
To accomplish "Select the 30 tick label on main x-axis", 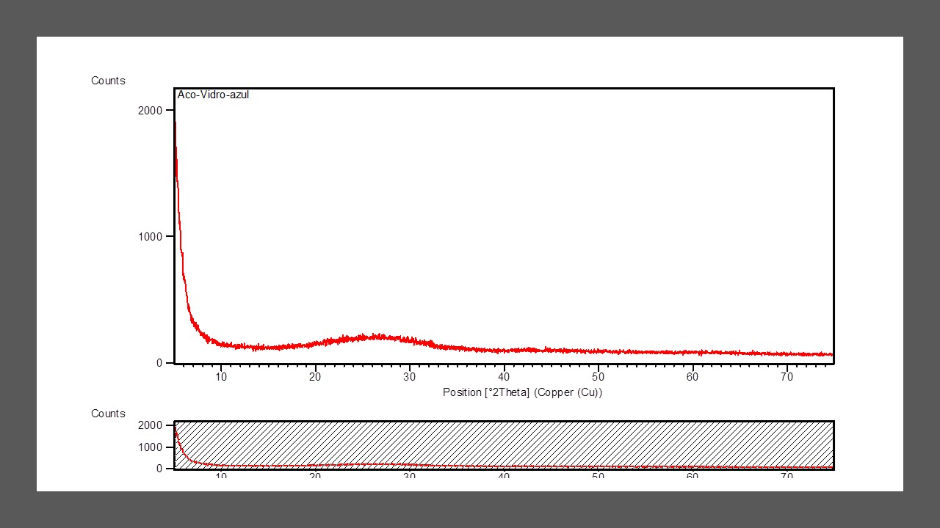I will (409, 377).
